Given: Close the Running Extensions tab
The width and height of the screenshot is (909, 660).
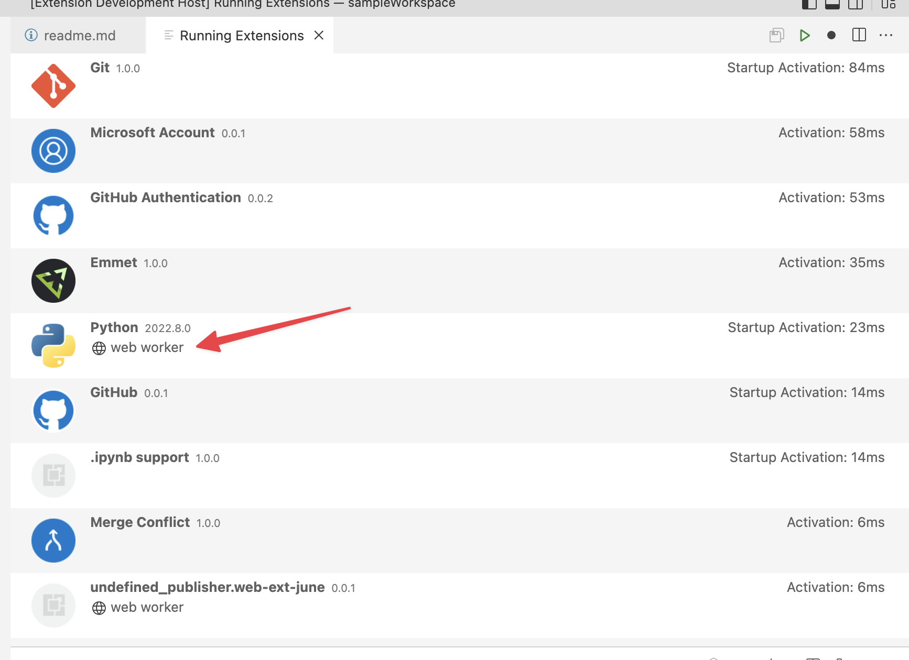Looking at the screenshot, I should click(319, 35).
